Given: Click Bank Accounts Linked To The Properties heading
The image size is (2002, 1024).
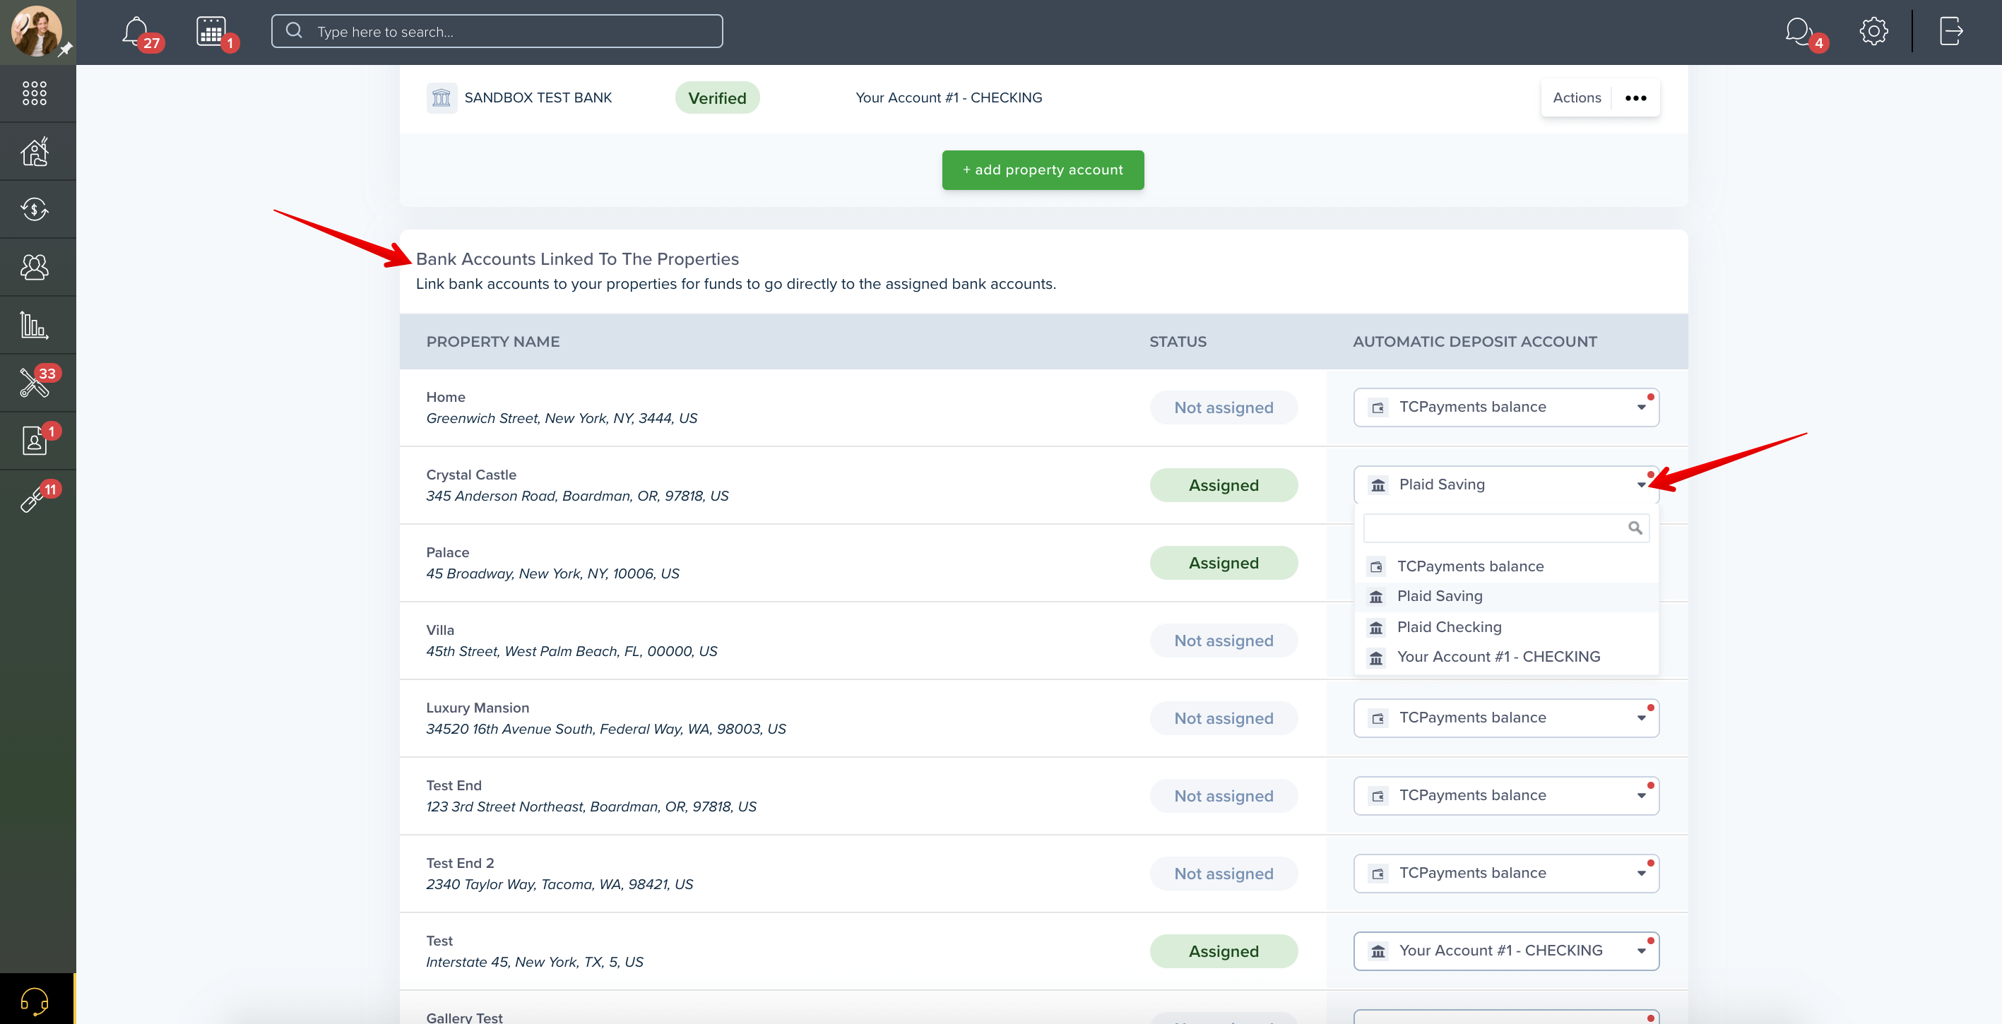Looking at the screenshot, I should (x=577, y=258).
